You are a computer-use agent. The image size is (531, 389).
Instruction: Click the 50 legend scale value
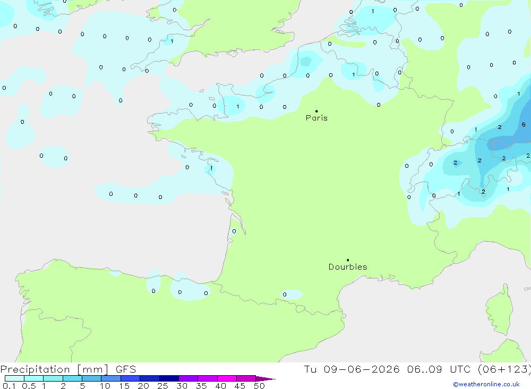point(259,386)
